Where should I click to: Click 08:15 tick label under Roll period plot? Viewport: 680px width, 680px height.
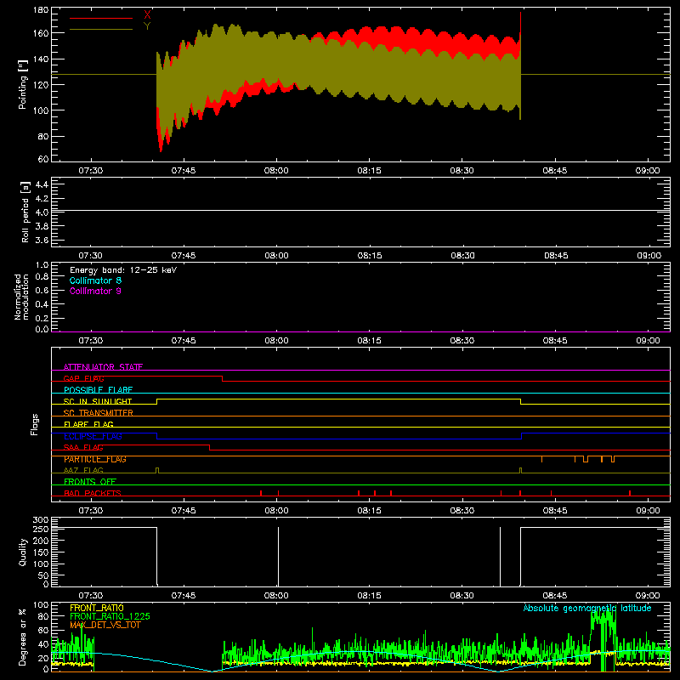pyautogui.click(x=370, y=256)
